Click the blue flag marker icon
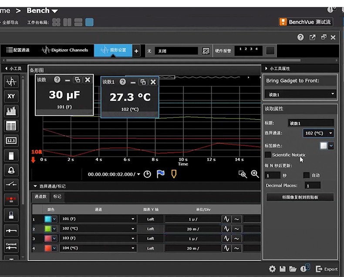This screenshot has width=344, height=277. (161, 174)
